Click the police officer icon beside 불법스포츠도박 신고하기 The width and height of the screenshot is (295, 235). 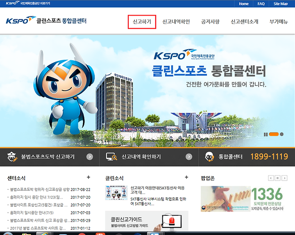click(x=12, y=157)
